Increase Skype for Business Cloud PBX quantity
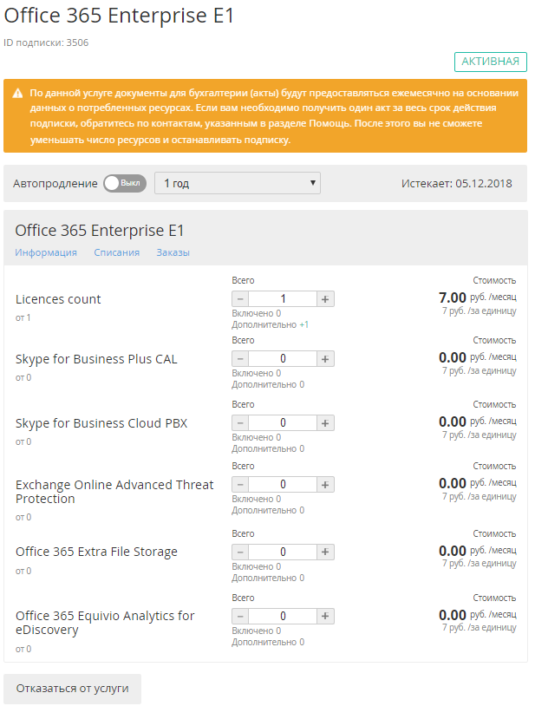535x706 pixels. pos(325,423)
